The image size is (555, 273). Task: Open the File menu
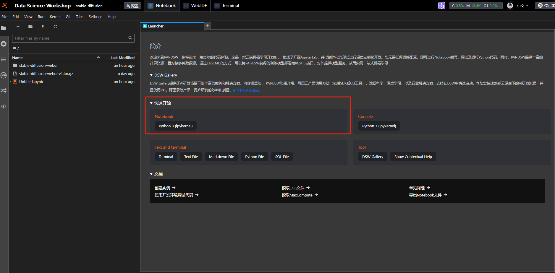4,17
